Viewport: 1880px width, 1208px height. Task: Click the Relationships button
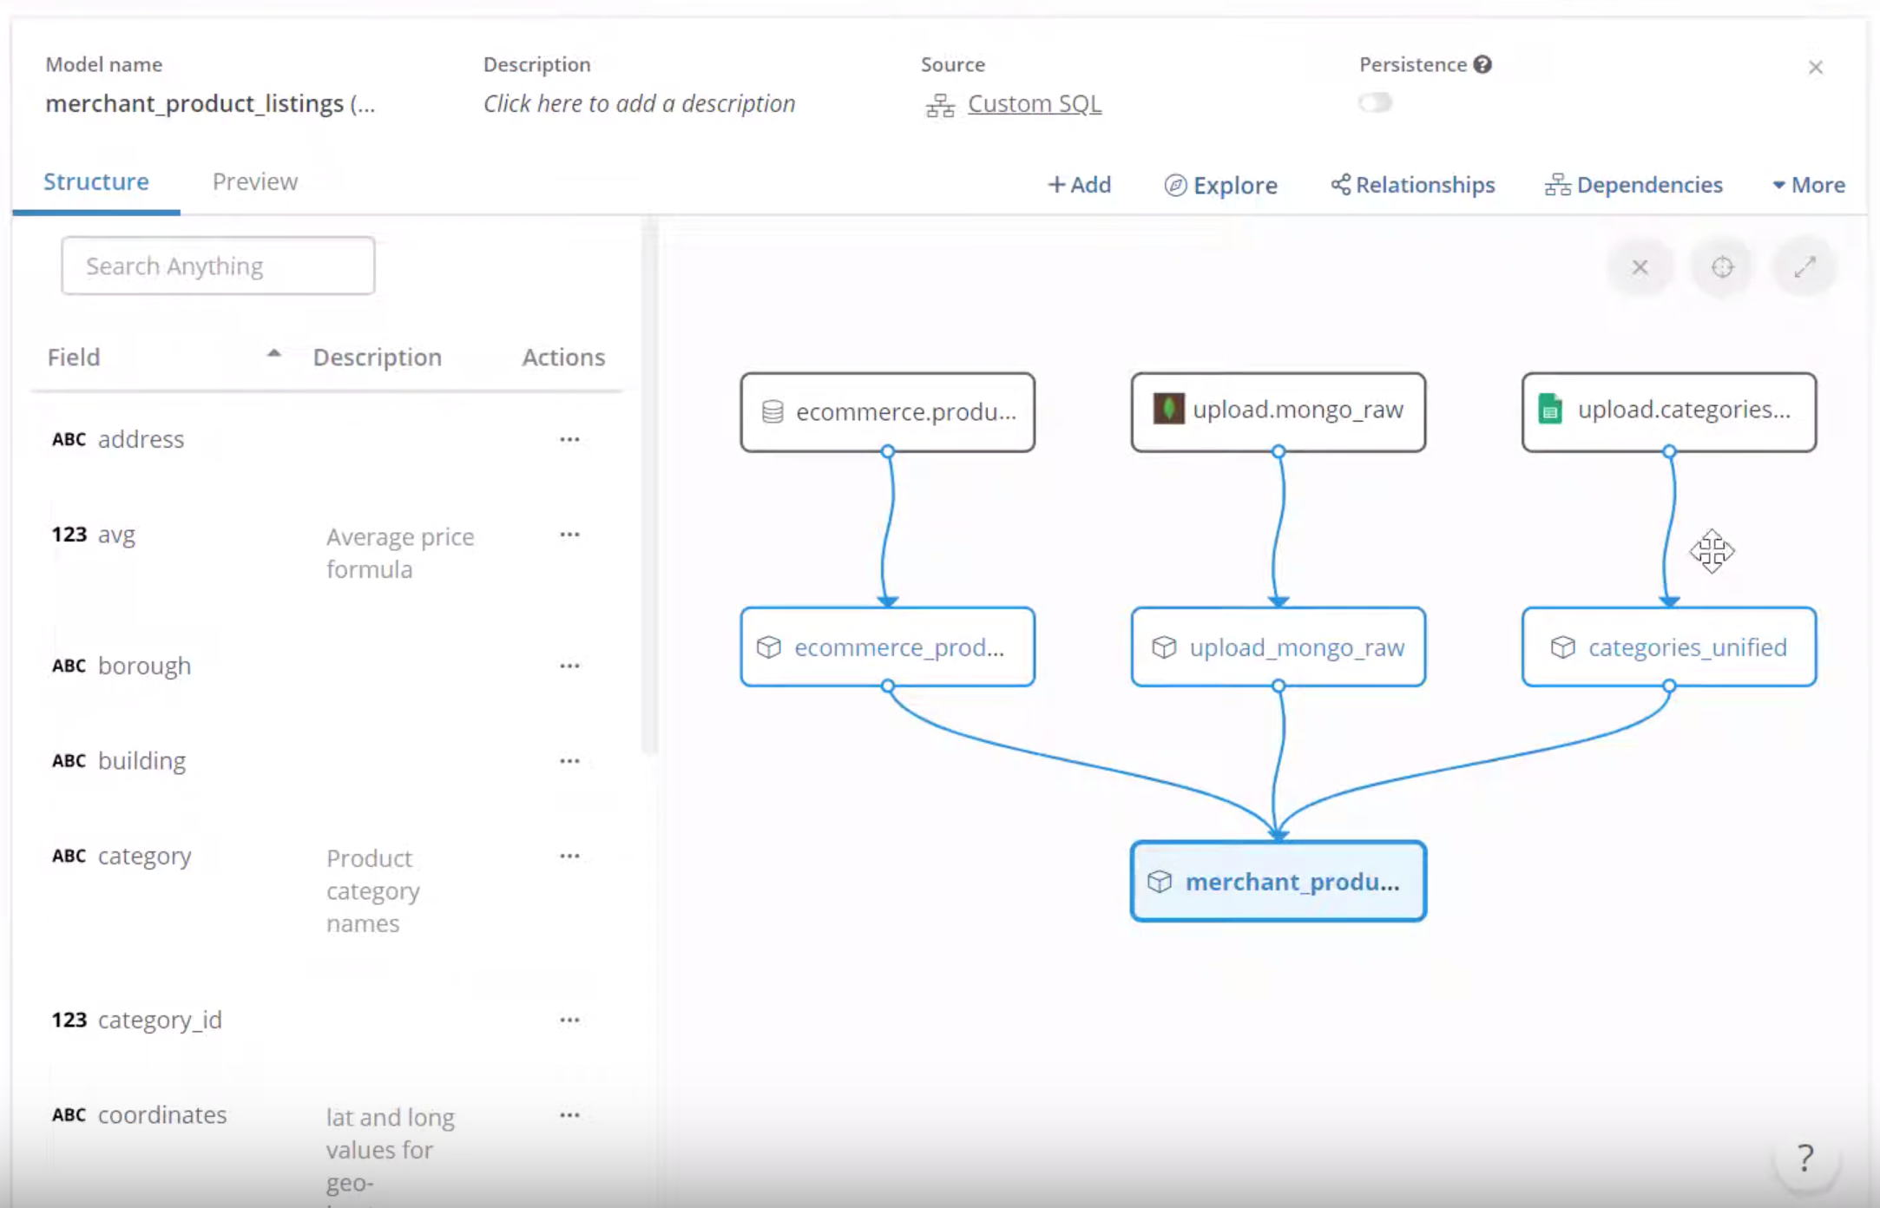coord(1413,185)
